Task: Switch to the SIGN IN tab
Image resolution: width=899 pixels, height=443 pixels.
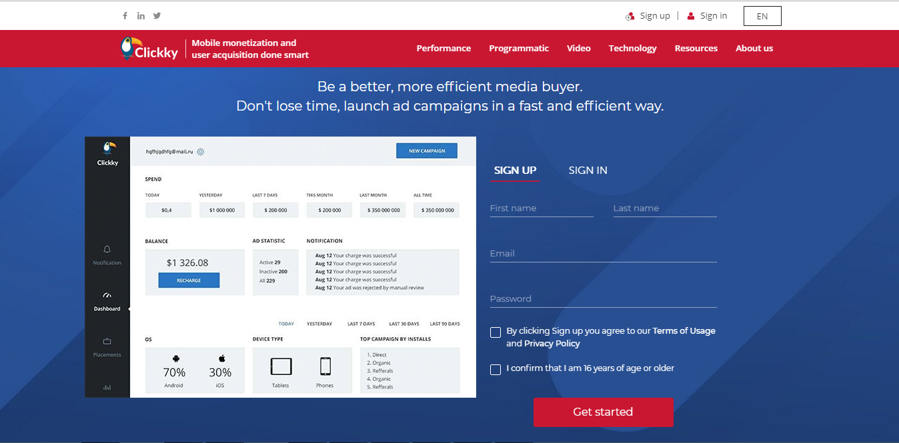Action: [588, 171]
